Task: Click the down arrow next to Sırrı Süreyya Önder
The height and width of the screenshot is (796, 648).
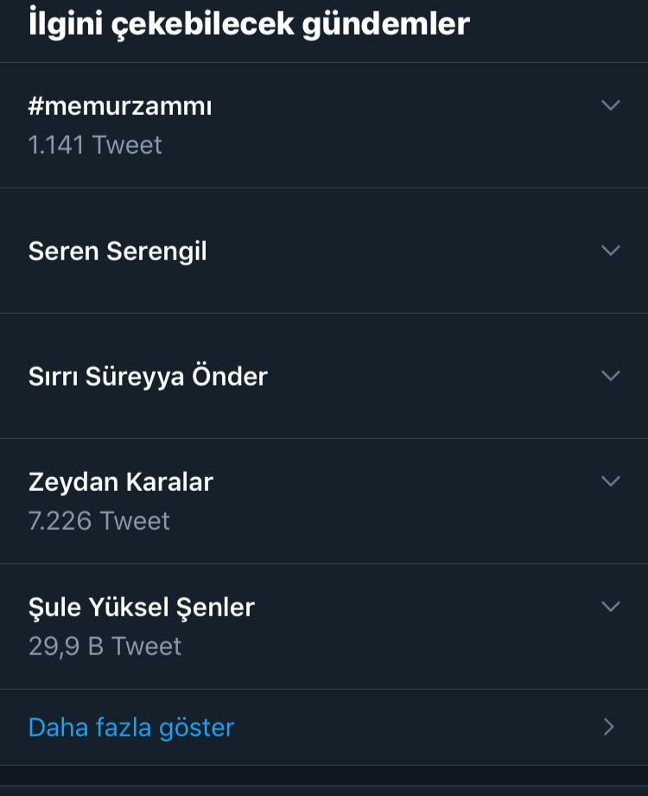Action: [x=611, y=376]
